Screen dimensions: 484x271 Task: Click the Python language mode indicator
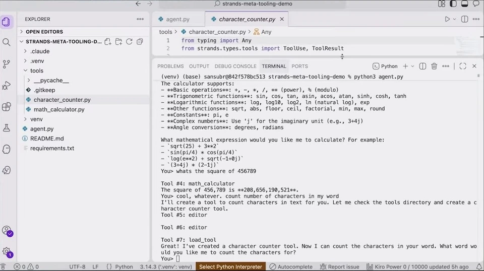click(120, 266)
